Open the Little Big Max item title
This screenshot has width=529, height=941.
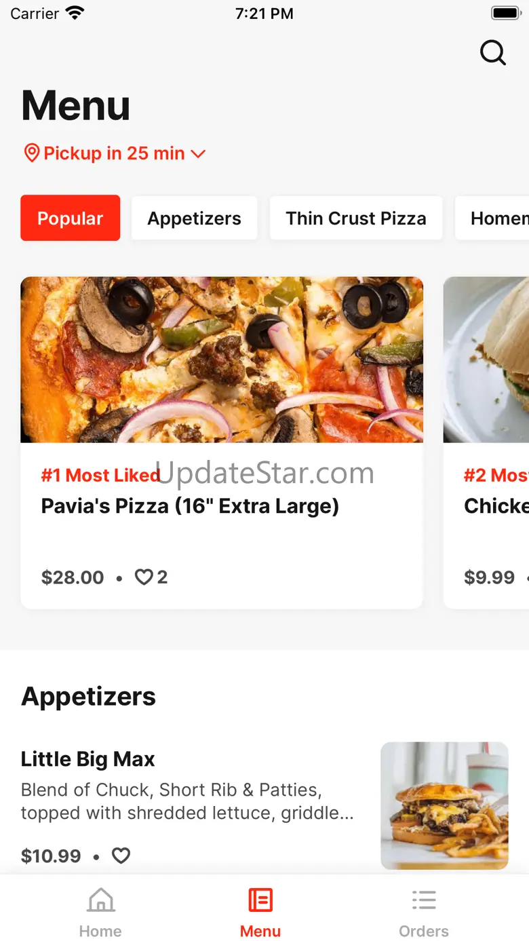tap(88, 758)
